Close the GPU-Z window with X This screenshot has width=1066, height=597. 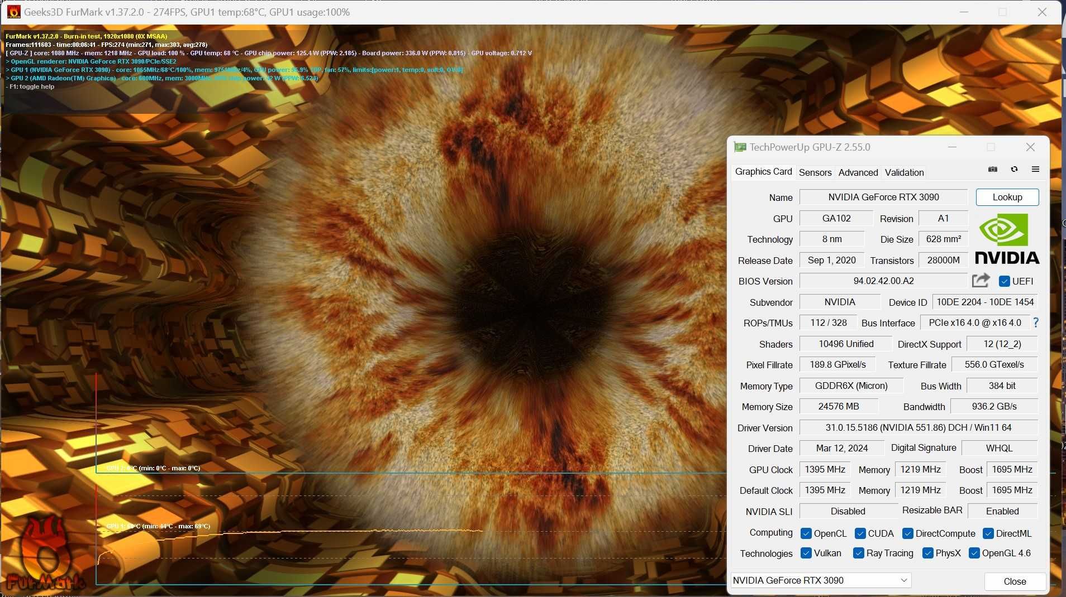(x=1030, y=147)
